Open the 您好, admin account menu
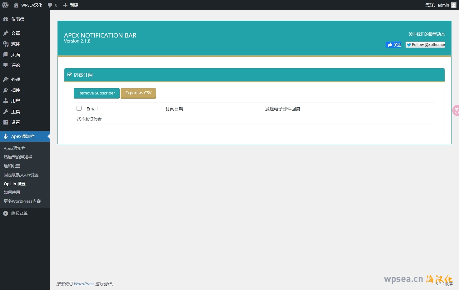This screenshot has height=290, width=459. click(437, 5)
